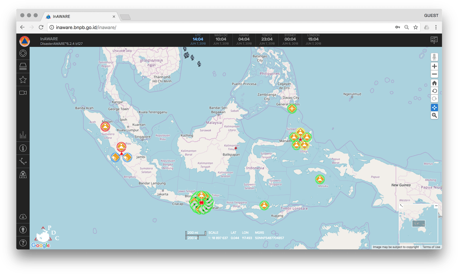Image resolution: width=458 pixels, height=274 pixels.
Task: Open Chrome's three-dot menu
Action: (x=436, y=27)
